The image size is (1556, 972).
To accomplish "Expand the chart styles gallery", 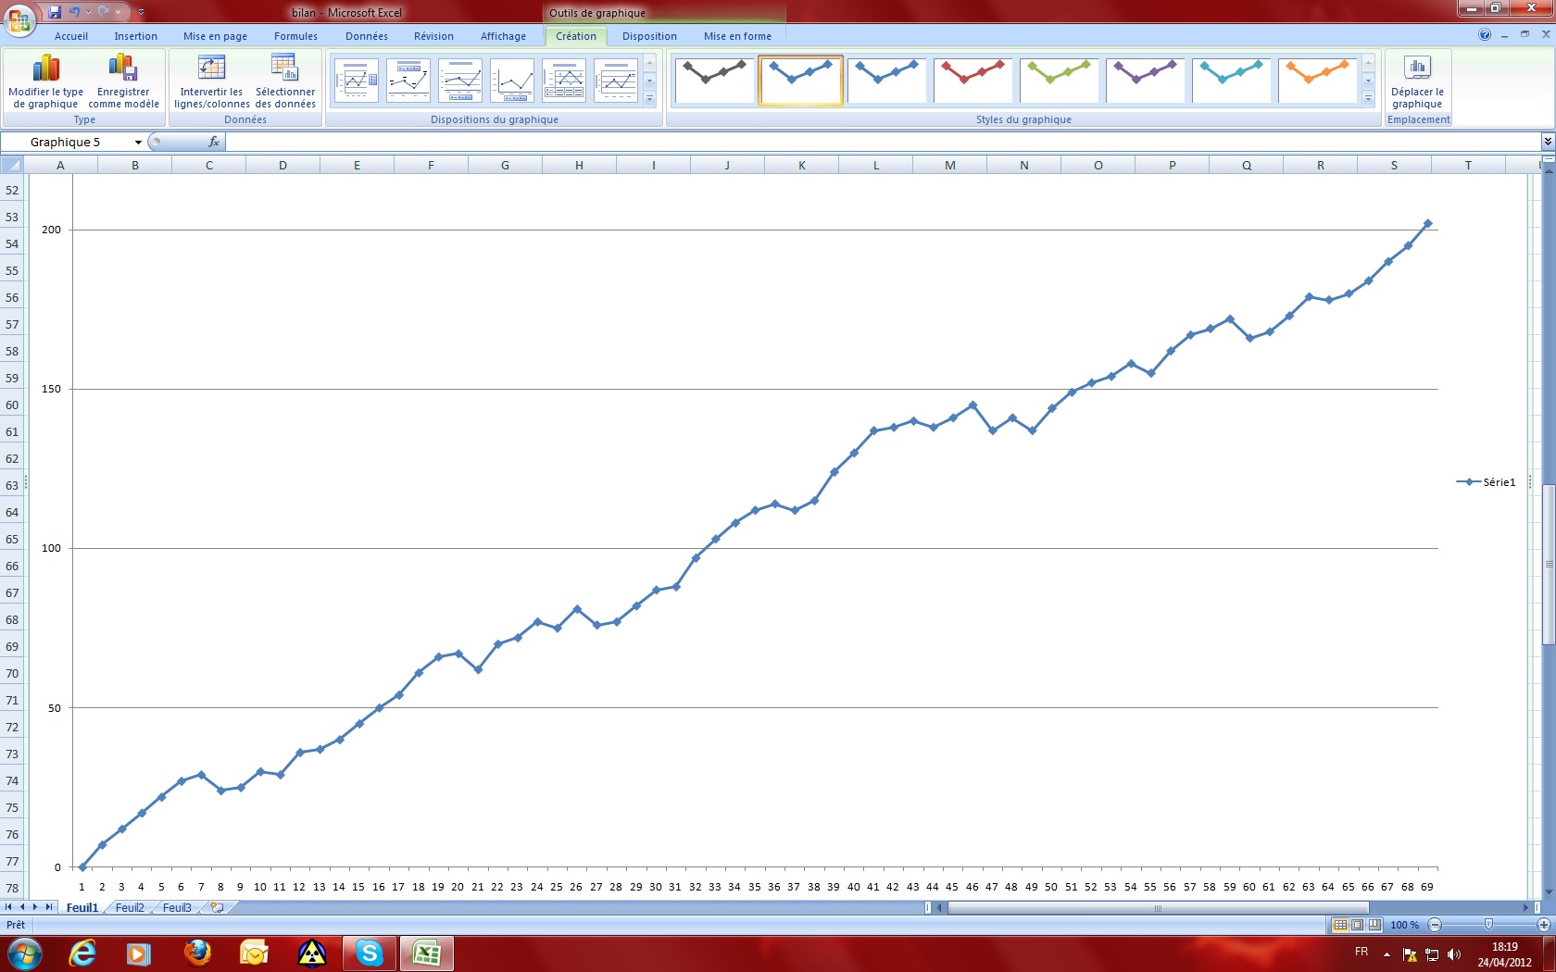I will [x=1368, y=99].
